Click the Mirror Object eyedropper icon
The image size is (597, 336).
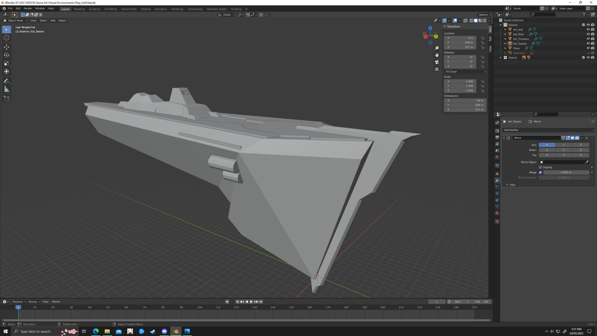click(587, 162)
